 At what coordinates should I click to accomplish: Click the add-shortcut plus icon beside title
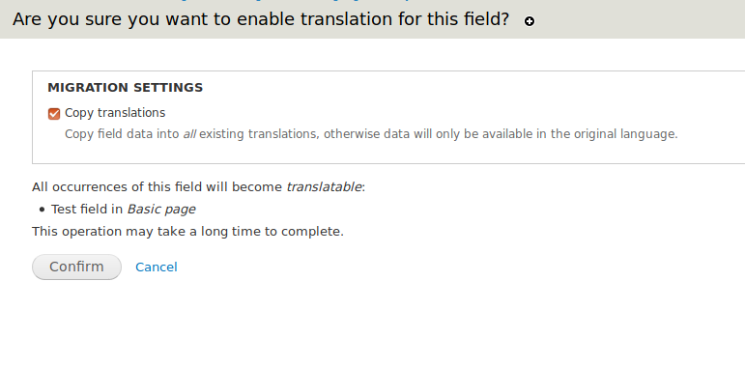530,21
